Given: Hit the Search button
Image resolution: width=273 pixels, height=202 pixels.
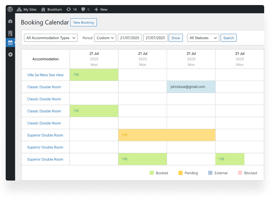Looking at the screenshot, I should click(x=228, y=38).
